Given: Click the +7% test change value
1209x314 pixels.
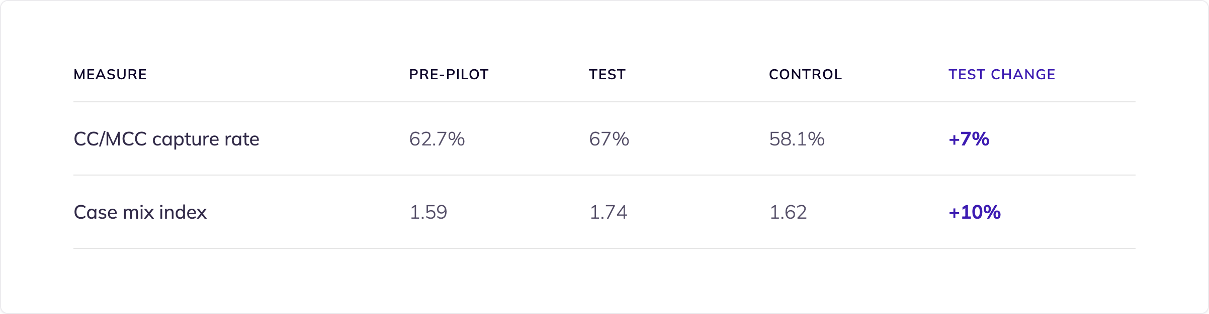Looking at the screenshot, I should (969, 139).
